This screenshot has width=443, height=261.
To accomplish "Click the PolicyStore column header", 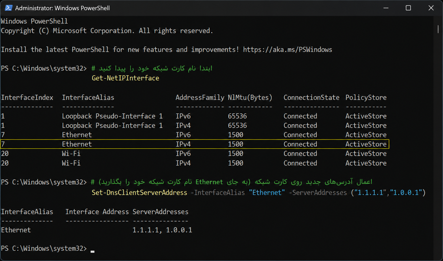I will (366, 97).
